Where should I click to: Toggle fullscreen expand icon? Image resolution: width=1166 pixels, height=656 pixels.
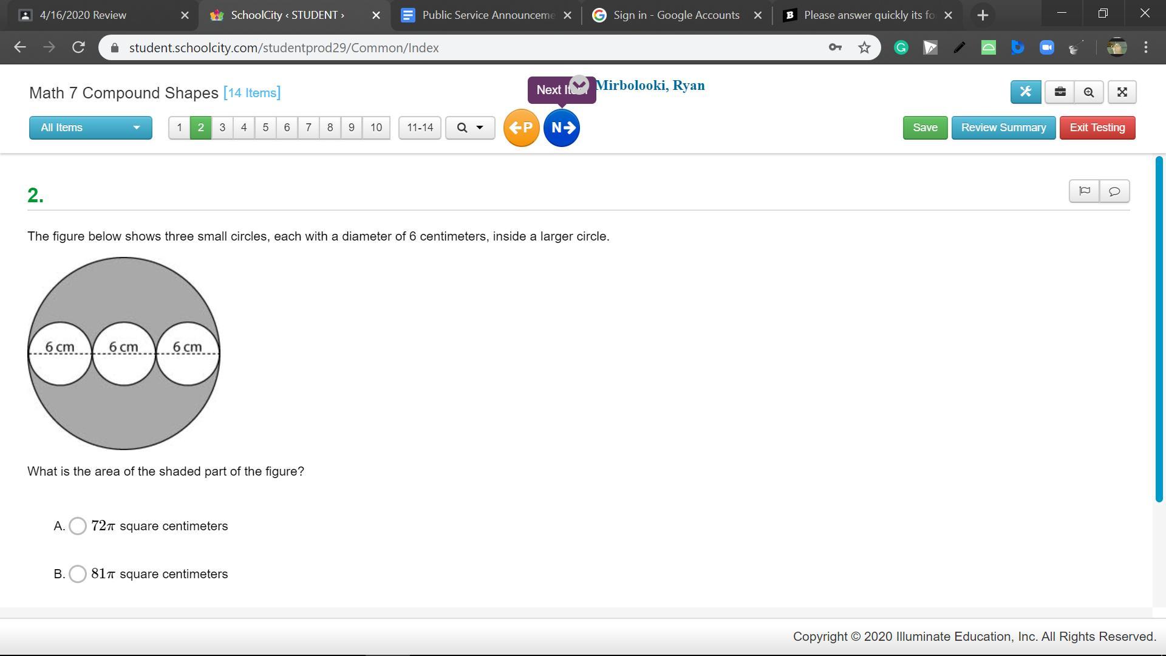point(1122,92)
